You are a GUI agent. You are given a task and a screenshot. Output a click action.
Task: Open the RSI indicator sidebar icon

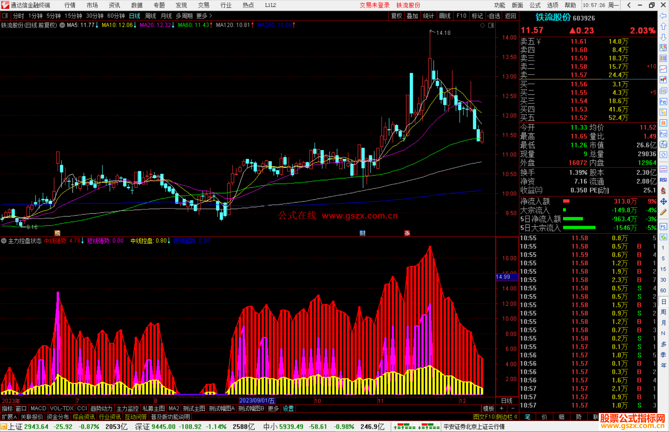click(663, 180)
